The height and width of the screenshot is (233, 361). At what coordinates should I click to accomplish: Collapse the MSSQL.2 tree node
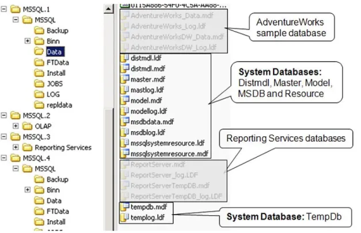coord(4,116)
